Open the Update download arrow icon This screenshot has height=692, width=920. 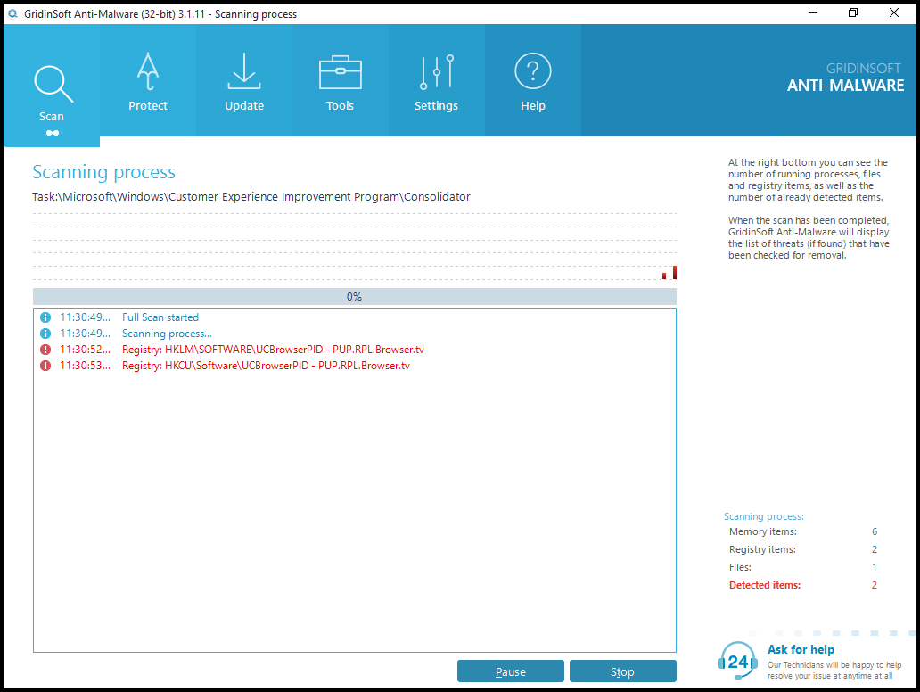244,71
